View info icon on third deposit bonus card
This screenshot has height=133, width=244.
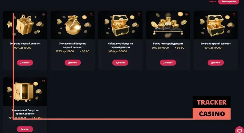click(x=234, y=14)
